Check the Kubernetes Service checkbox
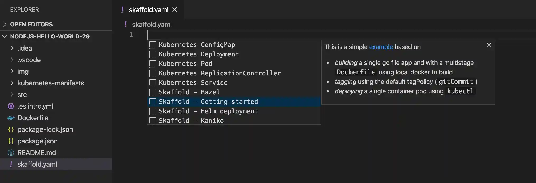This screenshot has width=536, height=183. click(153, 83)
